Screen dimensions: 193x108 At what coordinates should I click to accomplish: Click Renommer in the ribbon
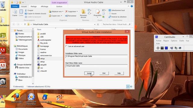pyautogui.click(x=71, y=16)
